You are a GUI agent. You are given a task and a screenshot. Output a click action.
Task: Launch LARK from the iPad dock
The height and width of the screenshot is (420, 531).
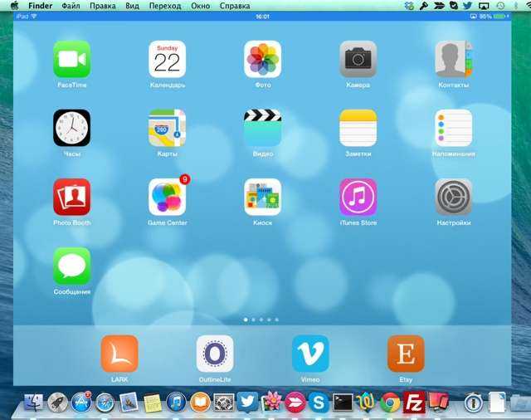pos(119,354)
